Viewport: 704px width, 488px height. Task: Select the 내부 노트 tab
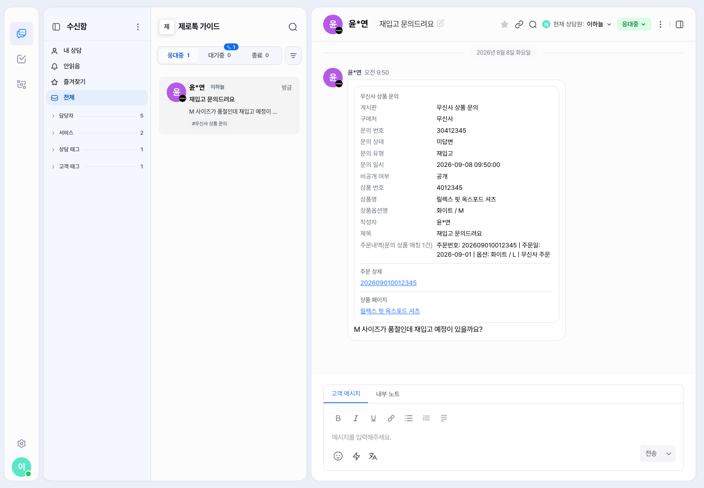[388, 394]
